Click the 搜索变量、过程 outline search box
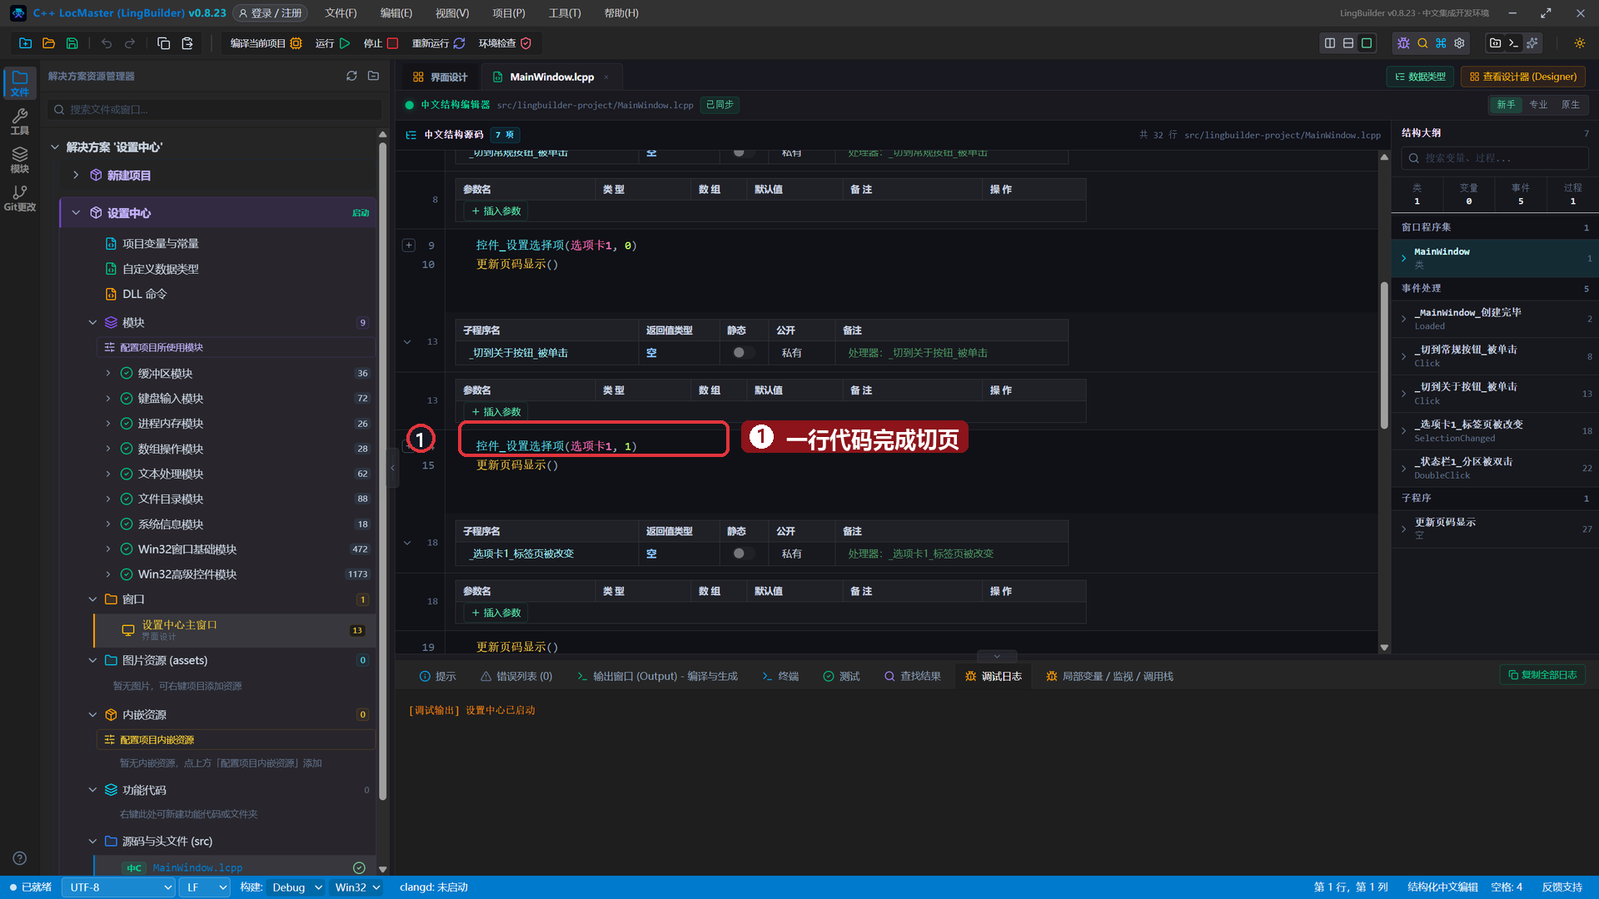This screenshot has width=1599, height=899. coord(1495,158)
